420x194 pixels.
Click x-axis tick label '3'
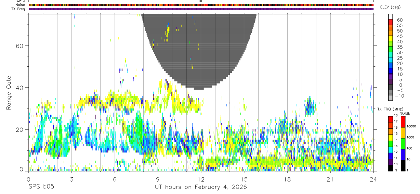click(71, 179)
